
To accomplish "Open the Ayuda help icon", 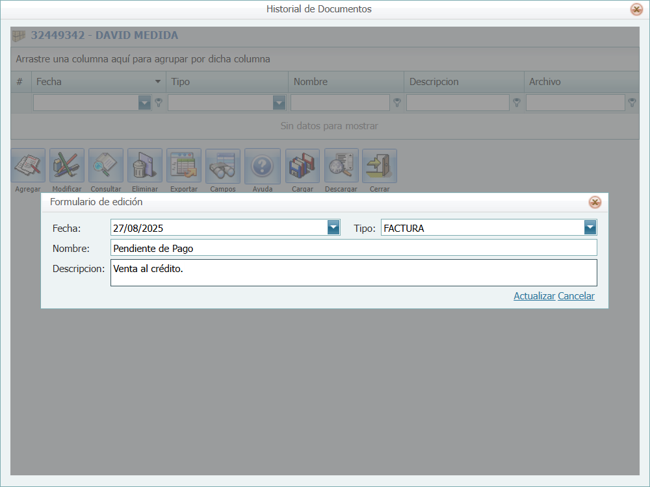I will 262,166.
